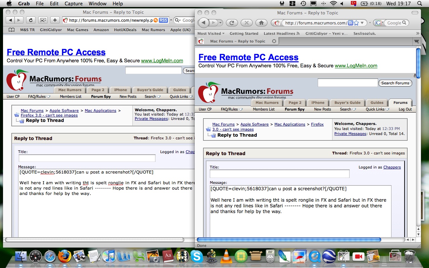Open Google Earth from the Dock

[329, 257]
